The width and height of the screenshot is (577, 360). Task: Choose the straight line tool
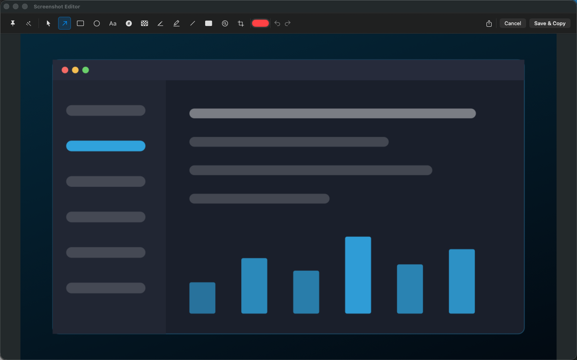point(192,24)
